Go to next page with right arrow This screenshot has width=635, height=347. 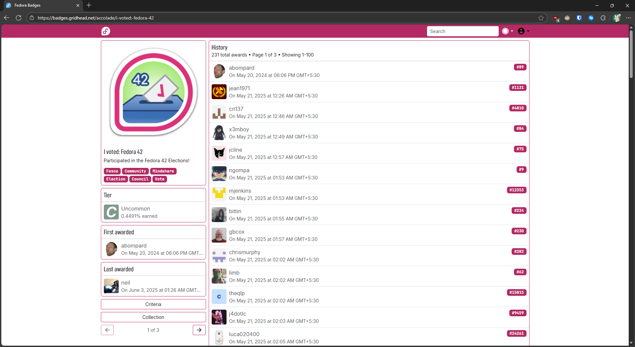[199, 330]
